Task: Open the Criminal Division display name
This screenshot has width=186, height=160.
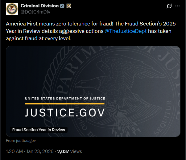Action: (x=39, y=6)
